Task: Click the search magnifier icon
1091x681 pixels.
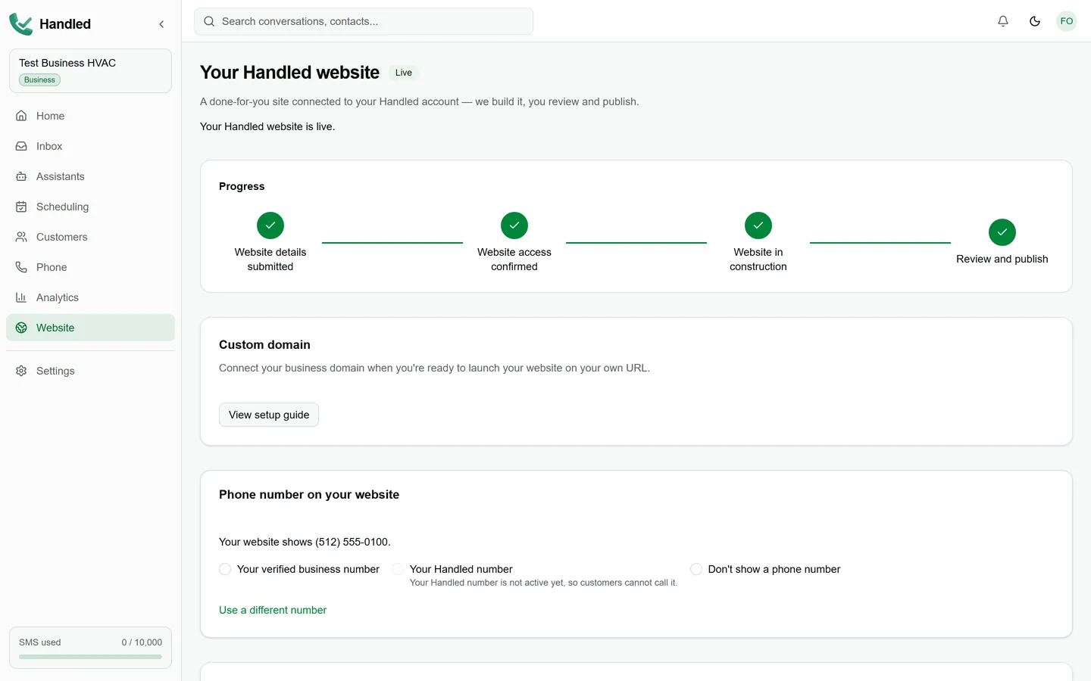Action: click(x=209, y=21)
